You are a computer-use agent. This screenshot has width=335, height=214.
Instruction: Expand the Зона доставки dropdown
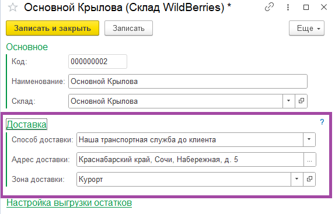click(296, 179)
